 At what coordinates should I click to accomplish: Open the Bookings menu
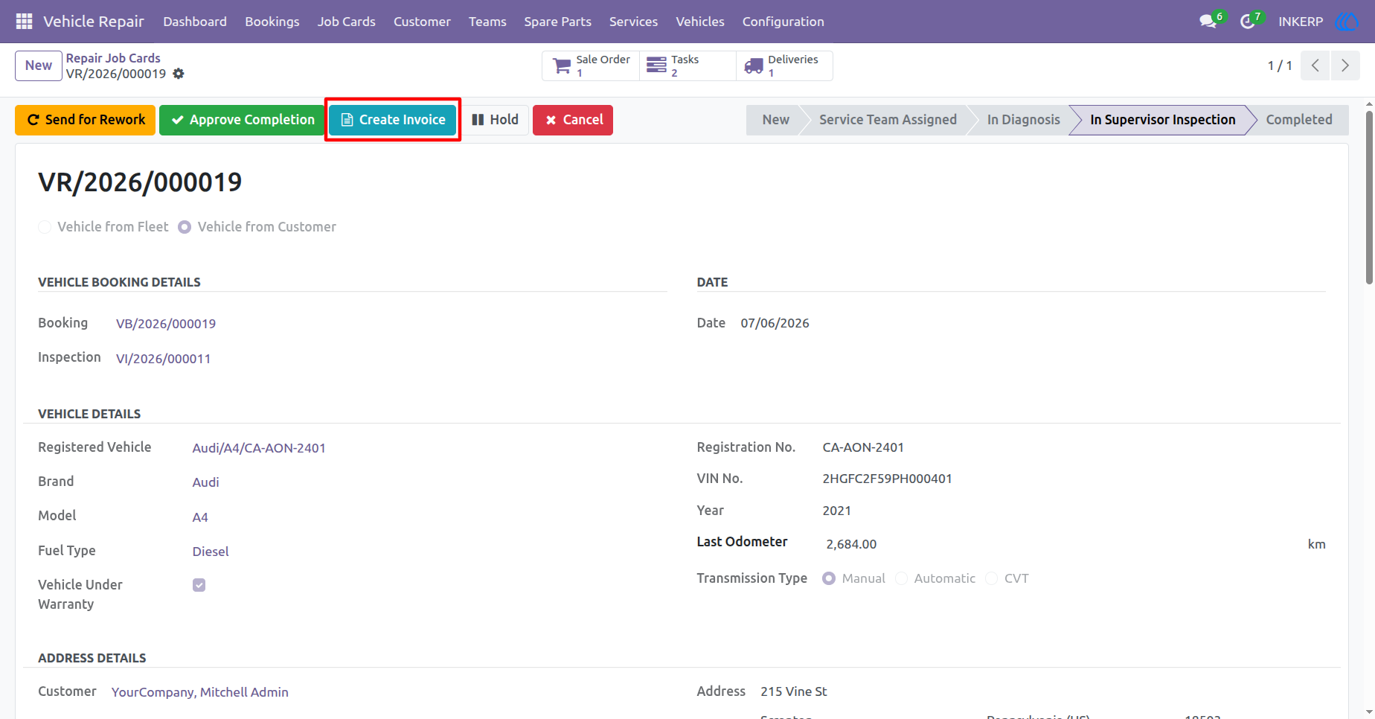[272, 22]
